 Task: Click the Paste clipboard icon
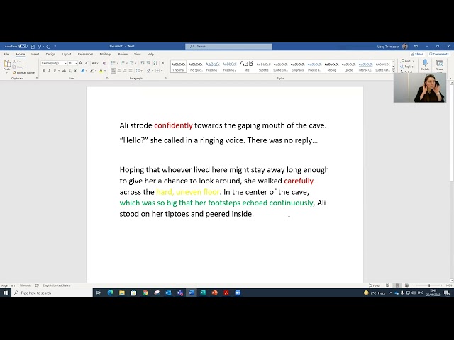6,64
